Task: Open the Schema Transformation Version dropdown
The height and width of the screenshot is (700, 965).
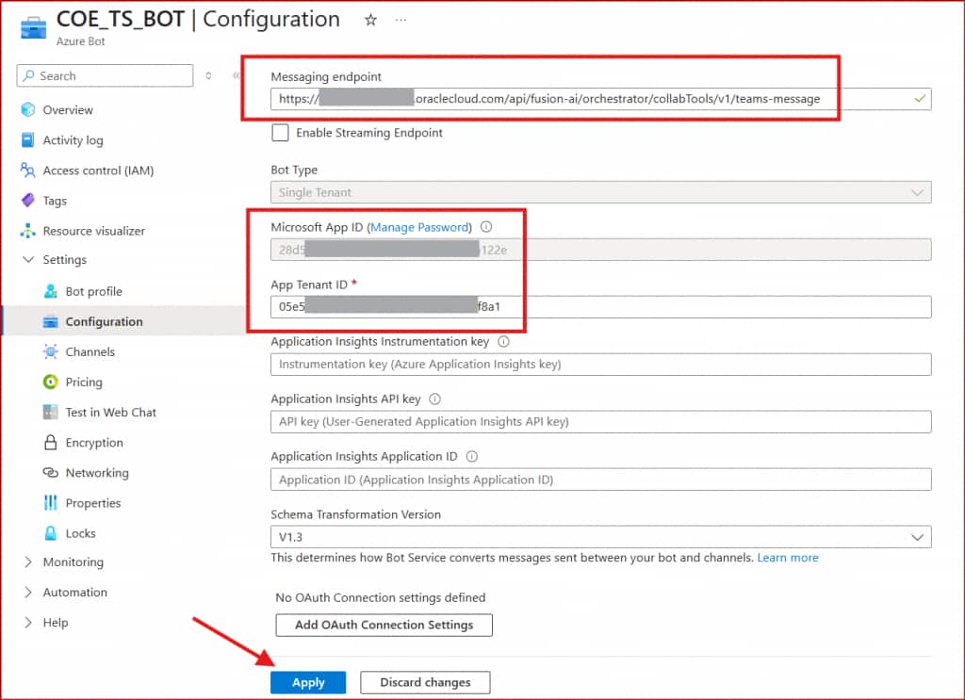Action: pyautogui.click(x=600, y=537)
